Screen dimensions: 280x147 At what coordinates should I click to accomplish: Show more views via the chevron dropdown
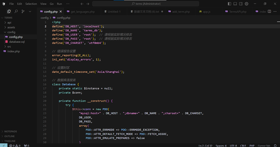30,11
